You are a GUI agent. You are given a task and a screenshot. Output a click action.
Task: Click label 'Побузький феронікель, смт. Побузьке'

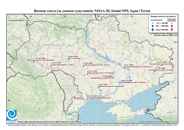pos(100,73)
